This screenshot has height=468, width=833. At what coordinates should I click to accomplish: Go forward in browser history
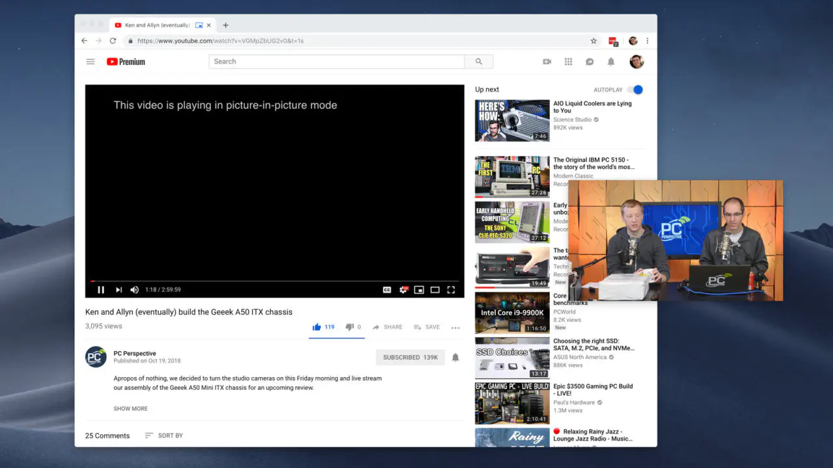[98, 41]
